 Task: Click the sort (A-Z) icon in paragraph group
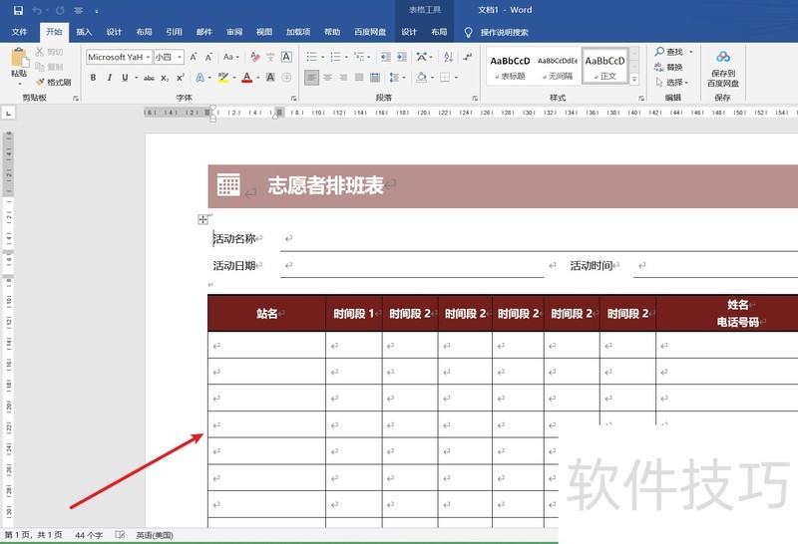coord(420,57)
